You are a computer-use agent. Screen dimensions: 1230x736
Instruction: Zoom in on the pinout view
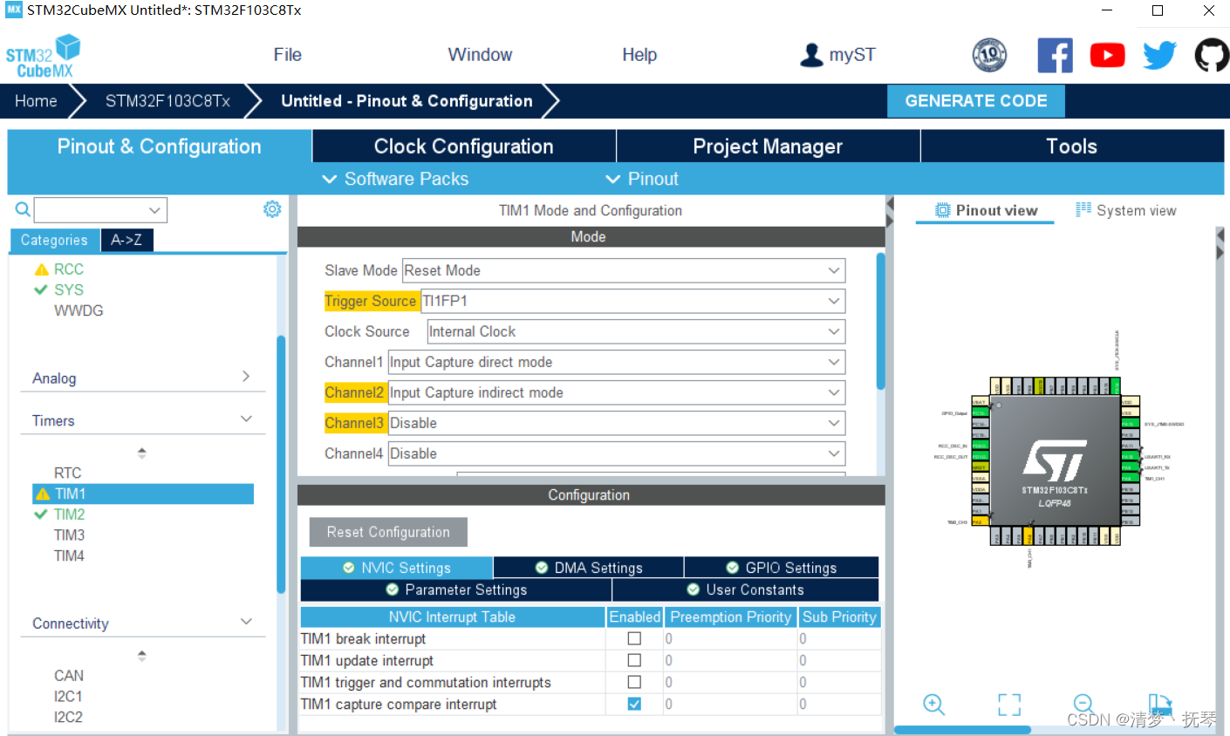[933, 705]
